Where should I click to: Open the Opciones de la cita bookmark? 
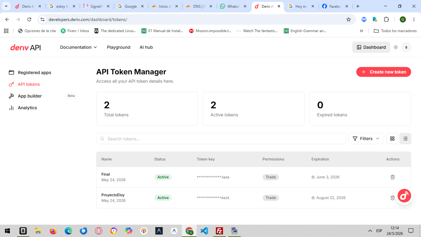click(37, 31)
